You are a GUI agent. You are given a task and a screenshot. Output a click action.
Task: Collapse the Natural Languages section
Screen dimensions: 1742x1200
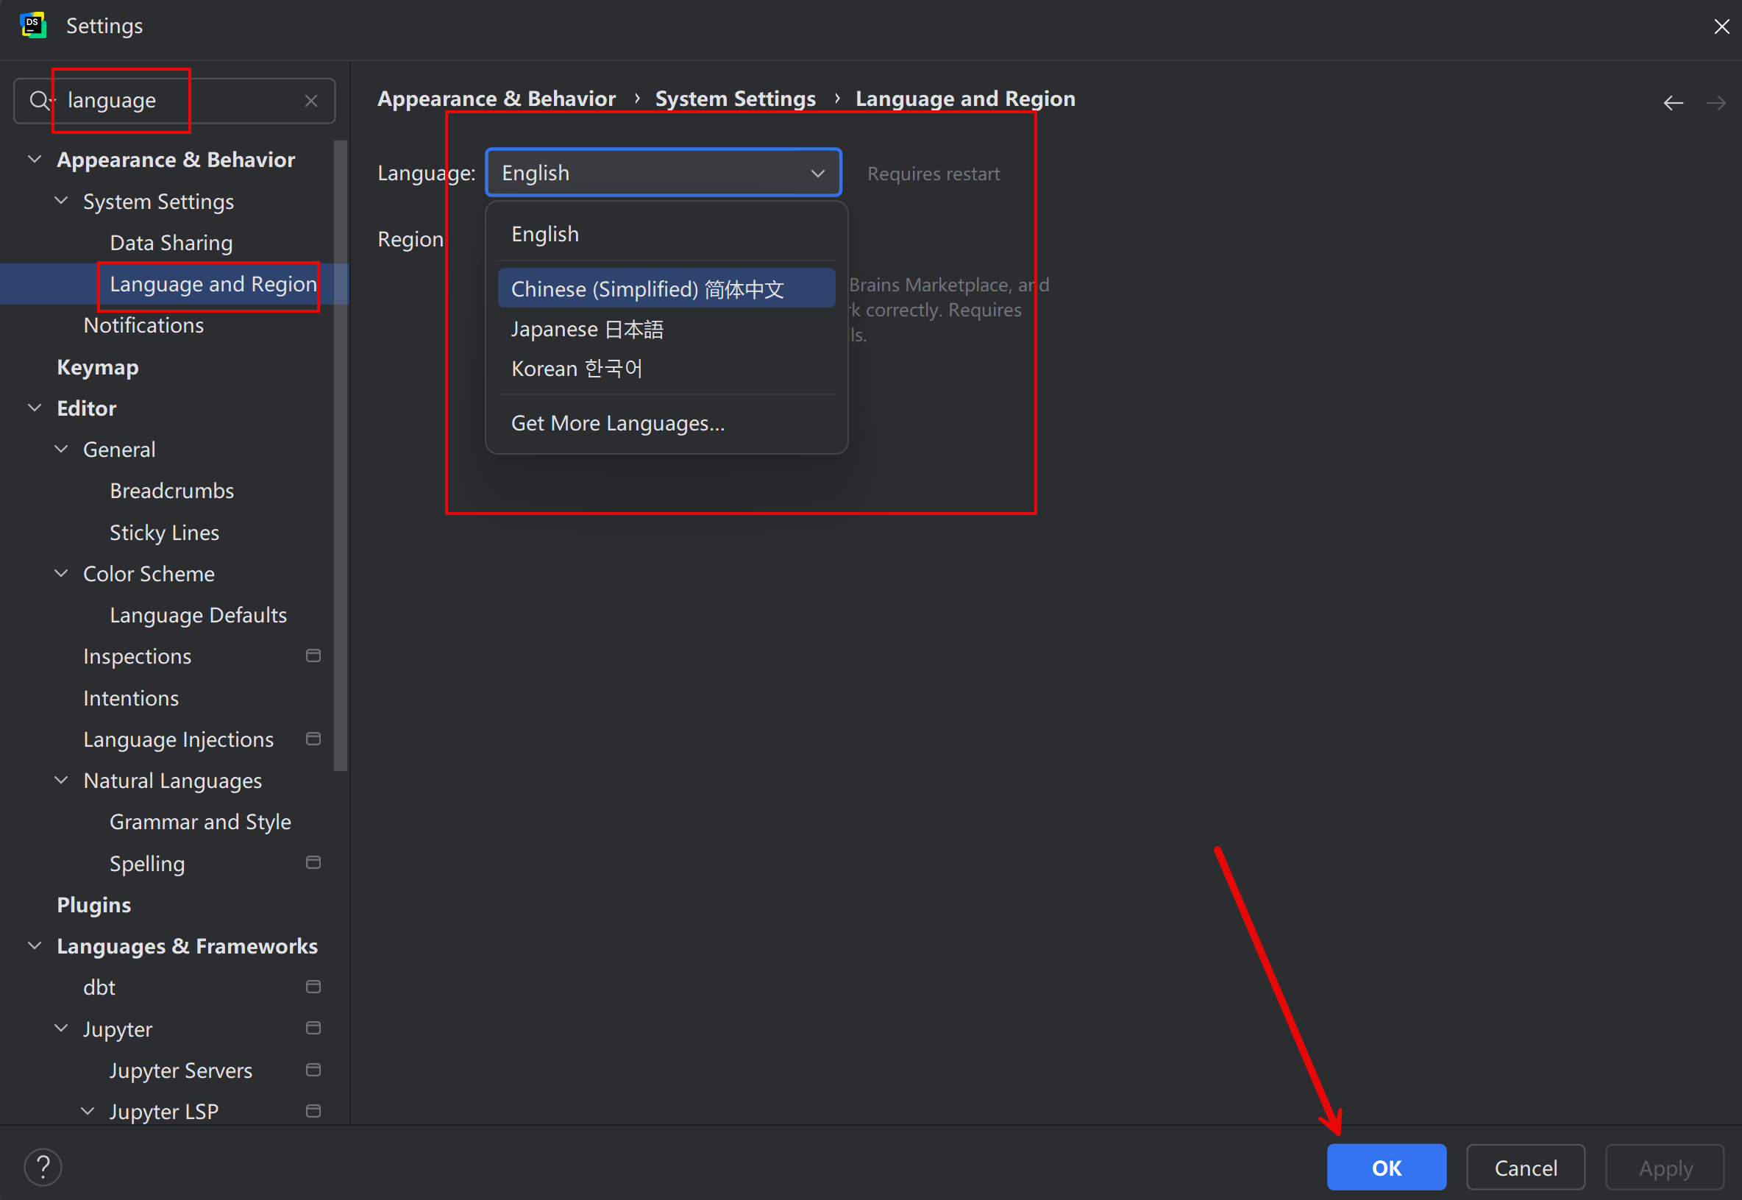[62, 781]
